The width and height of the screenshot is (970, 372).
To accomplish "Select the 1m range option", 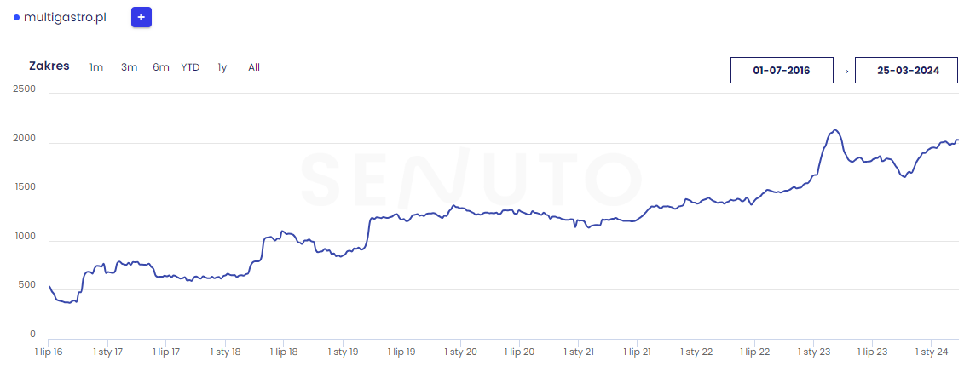I will 96,67.
